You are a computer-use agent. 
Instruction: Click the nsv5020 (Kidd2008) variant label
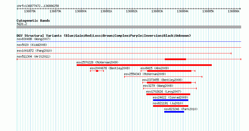pyautogui.click(x=32, y=45)
